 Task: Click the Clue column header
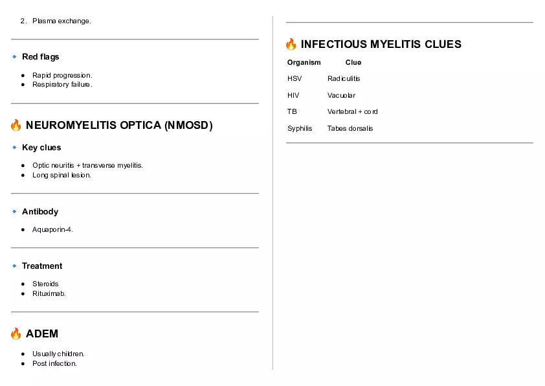coord(353,63)
